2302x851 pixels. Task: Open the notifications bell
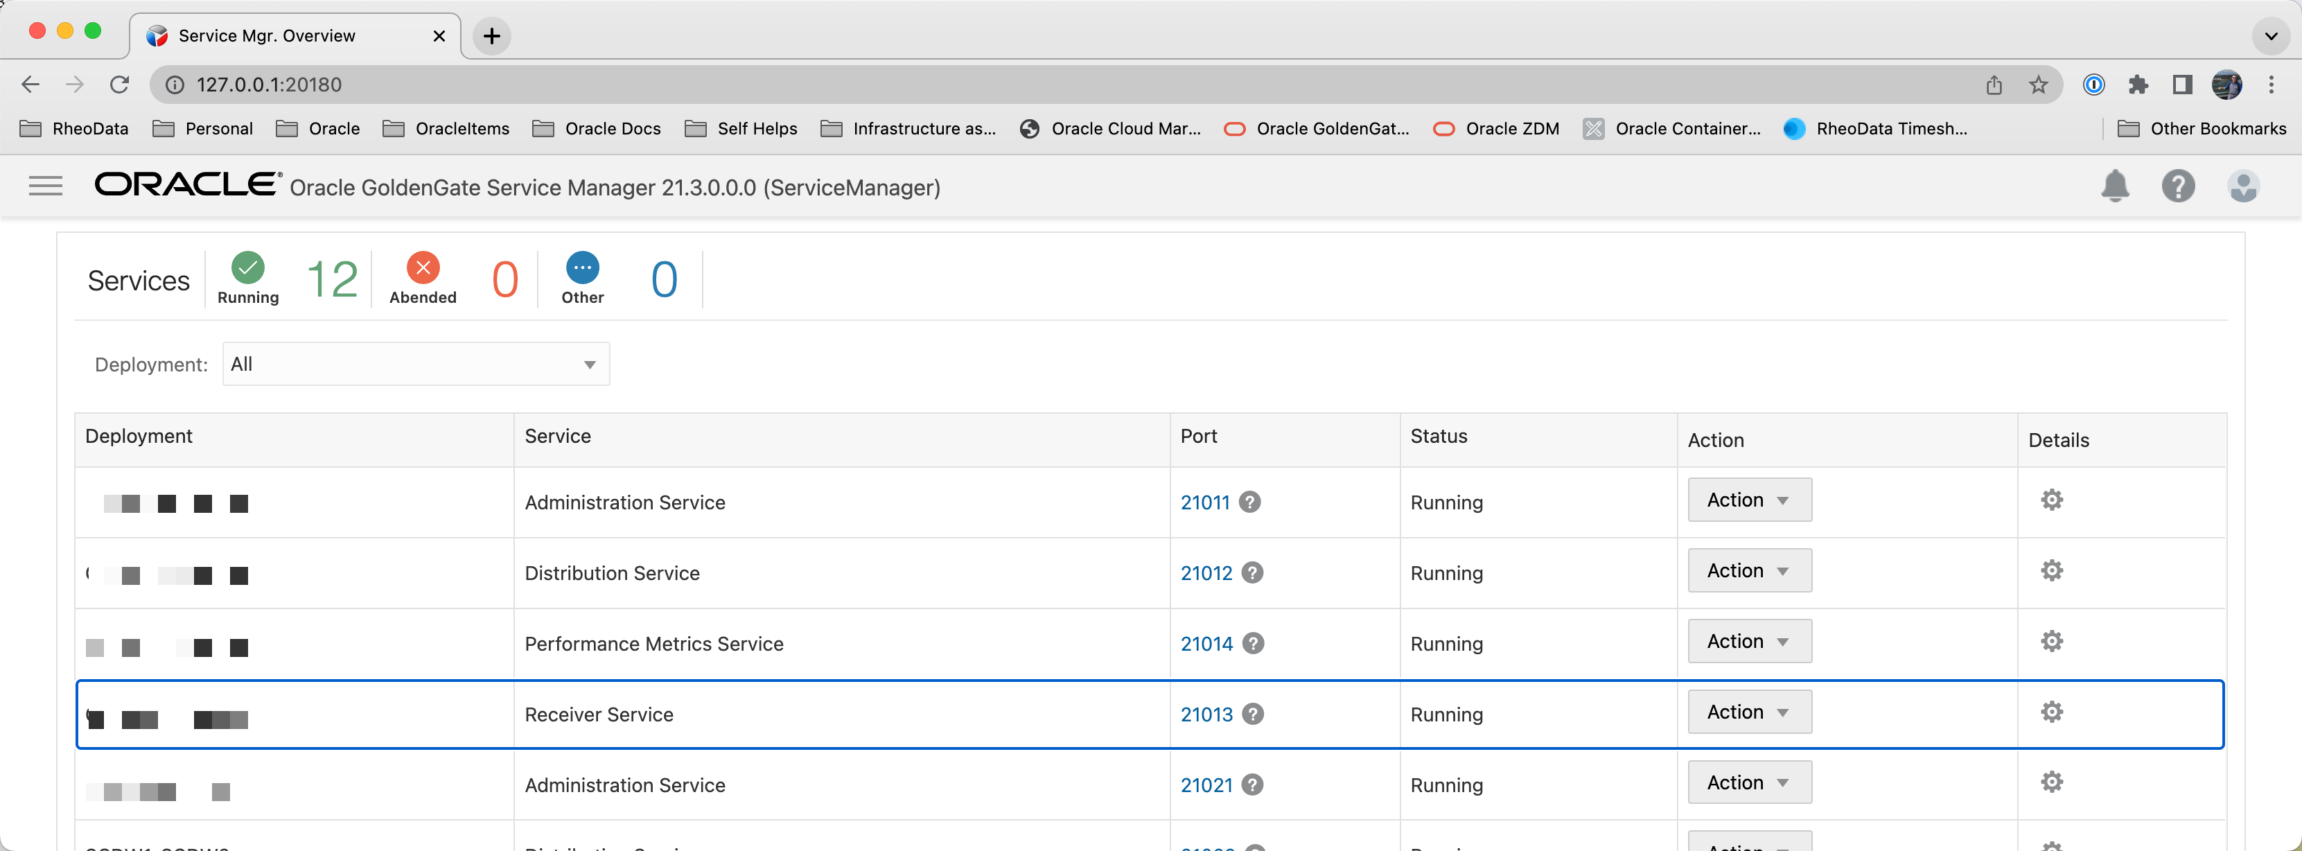click(x=2115, y=186)
